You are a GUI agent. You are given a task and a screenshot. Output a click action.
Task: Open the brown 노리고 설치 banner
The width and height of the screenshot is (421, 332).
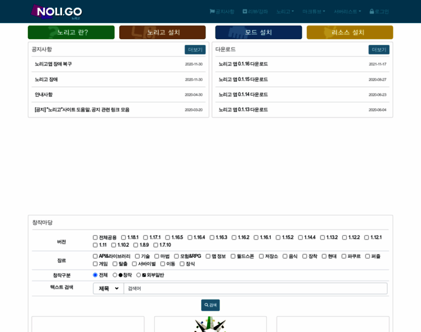(162, 33)
